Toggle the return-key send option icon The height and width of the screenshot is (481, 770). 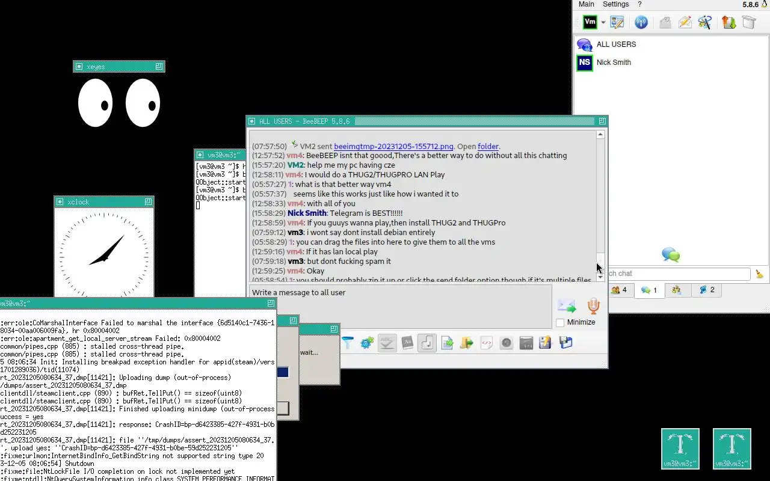coord(427,343)
